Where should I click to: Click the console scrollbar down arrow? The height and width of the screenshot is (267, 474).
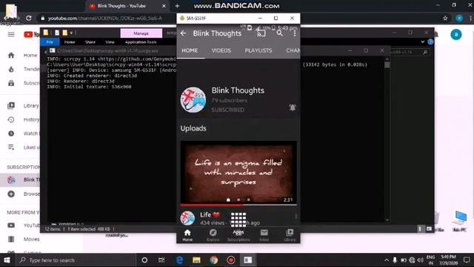click(387, 220)
